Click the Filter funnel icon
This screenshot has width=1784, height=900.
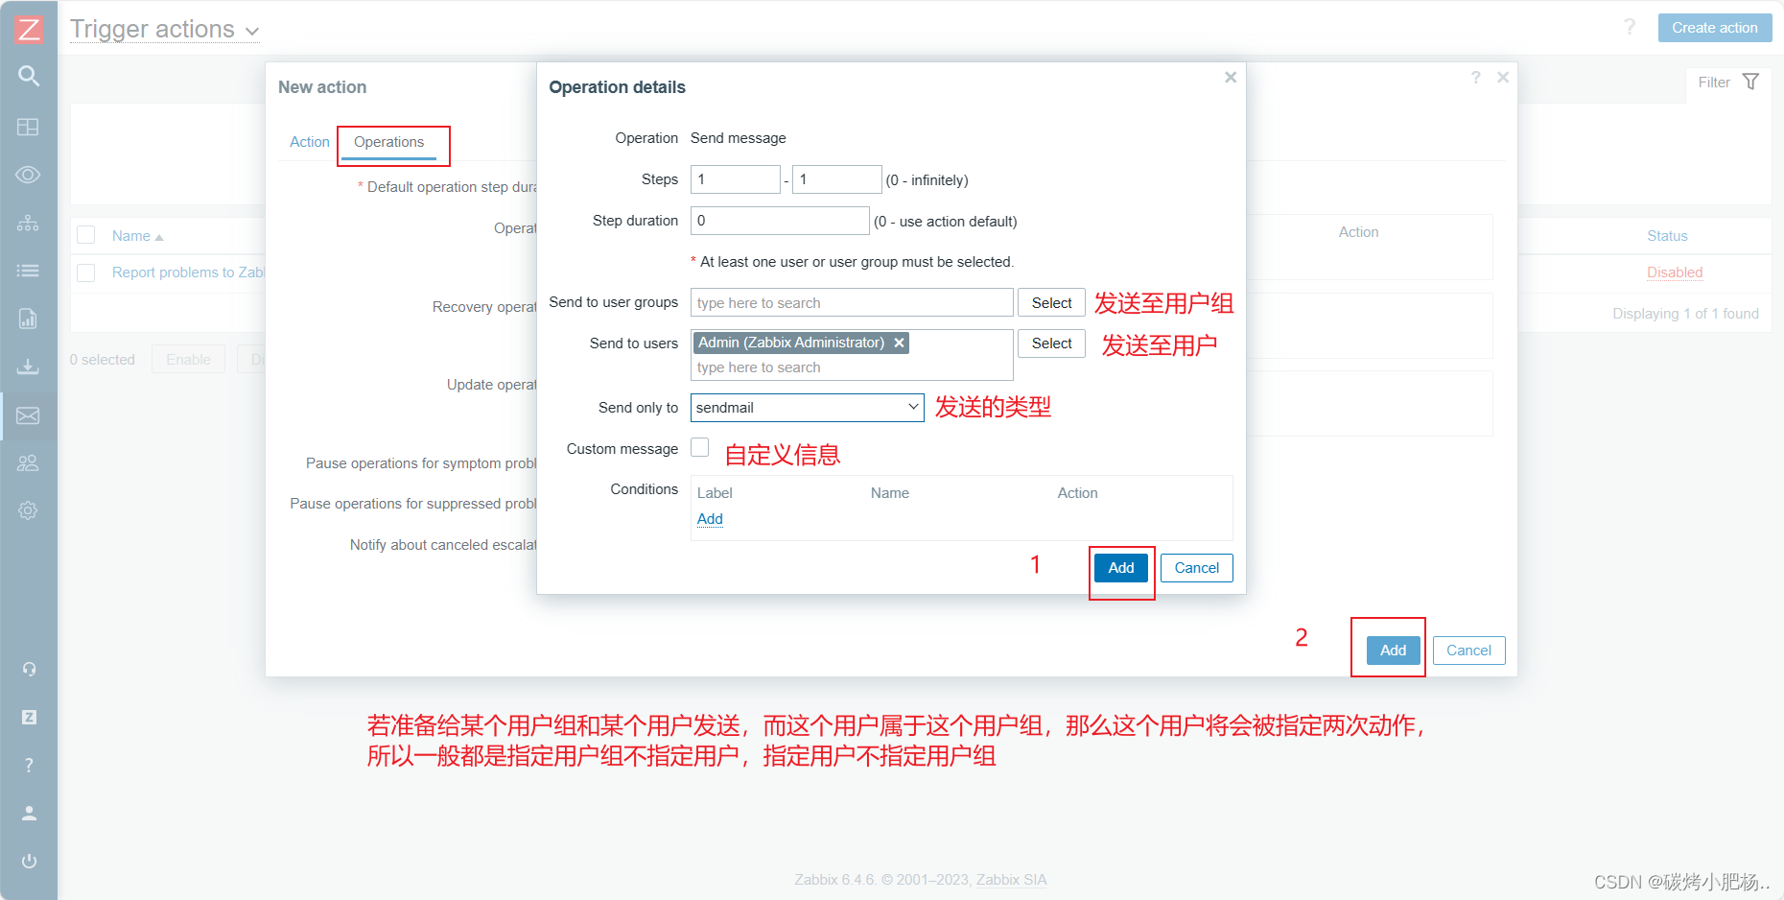1751,82
